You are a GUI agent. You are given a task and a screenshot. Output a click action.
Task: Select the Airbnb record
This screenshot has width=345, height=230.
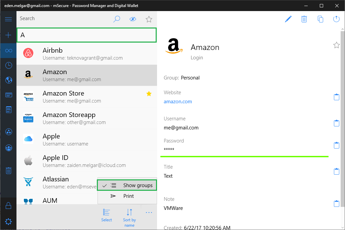pyautogui.click(x=87, y=54)
